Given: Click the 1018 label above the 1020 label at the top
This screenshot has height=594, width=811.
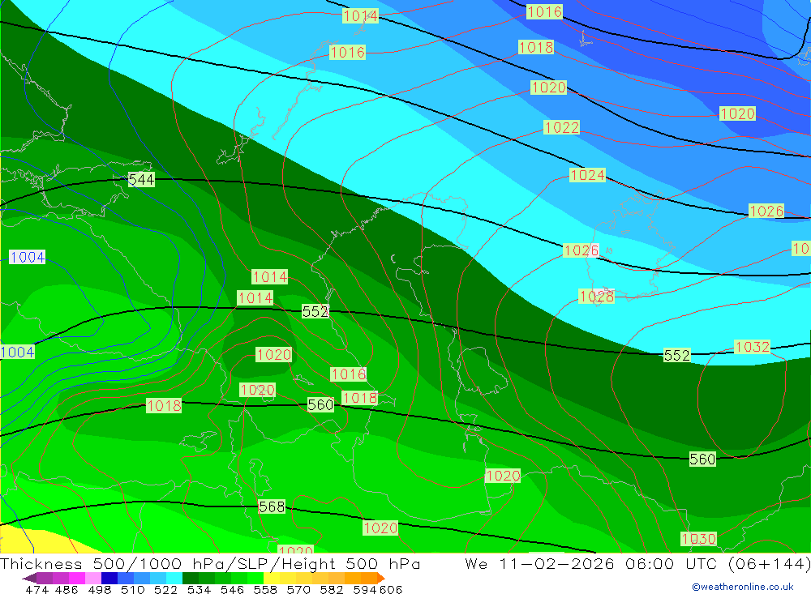Looking at the screenshot, I should point(536,47).
